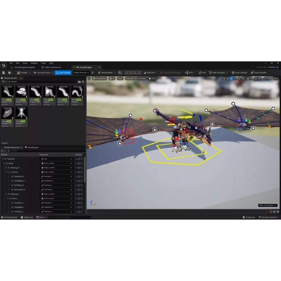Collapse the HindLeg_R tree node
Screen dimensions: 281x281
point(6,168)
